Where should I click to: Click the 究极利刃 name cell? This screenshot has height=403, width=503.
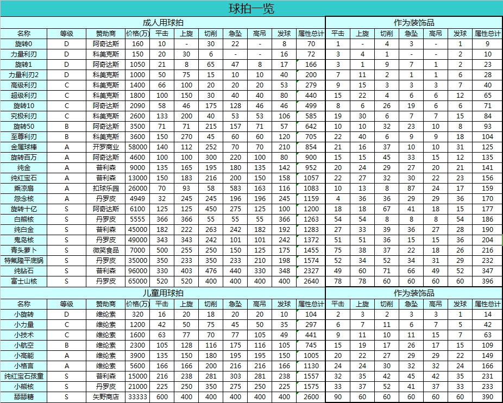coord(24,116)
